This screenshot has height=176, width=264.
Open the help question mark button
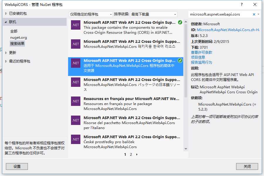click(x=242, y=5)
